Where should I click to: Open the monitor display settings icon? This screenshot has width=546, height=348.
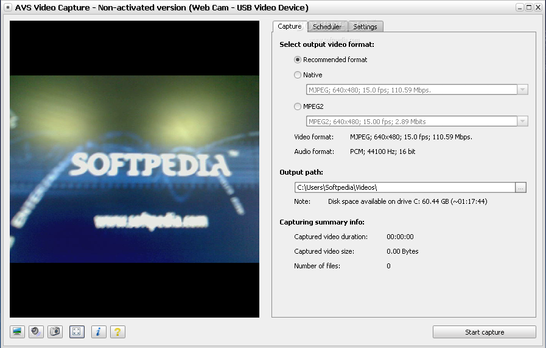point(17,332)
